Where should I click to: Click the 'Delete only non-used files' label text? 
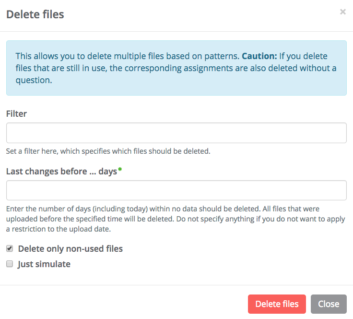pos(70,249)
